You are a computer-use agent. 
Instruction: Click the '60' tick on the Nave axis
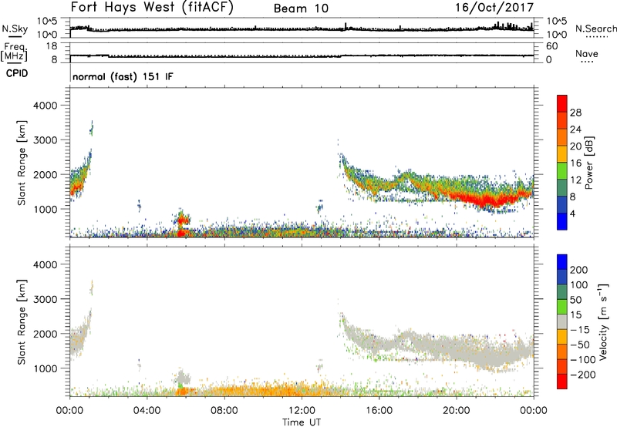click(551, 46)
